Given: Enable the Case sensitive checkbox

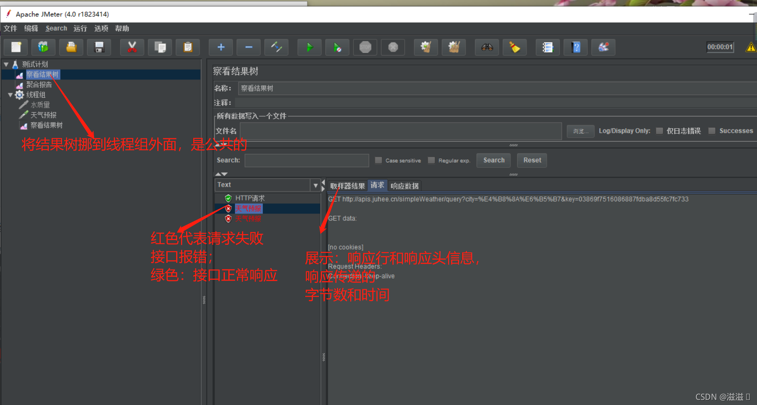Looking at the screenshot, I should 378,160.
